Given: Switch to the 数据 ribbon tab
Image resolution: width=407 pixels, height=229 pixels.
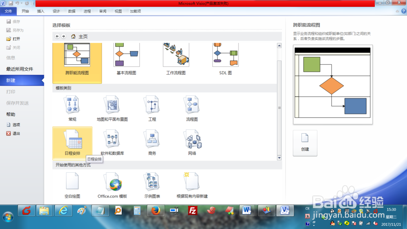Looking at the screenshot, I should 72,11.
